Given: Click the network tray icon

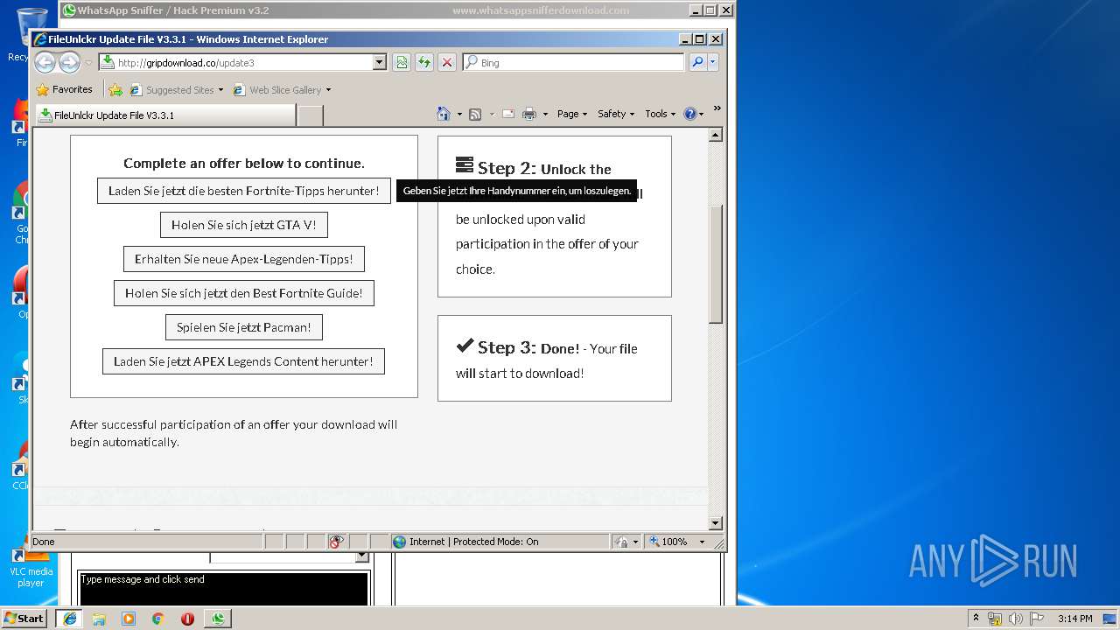Looking at the screenshot, I should point(995,618).
